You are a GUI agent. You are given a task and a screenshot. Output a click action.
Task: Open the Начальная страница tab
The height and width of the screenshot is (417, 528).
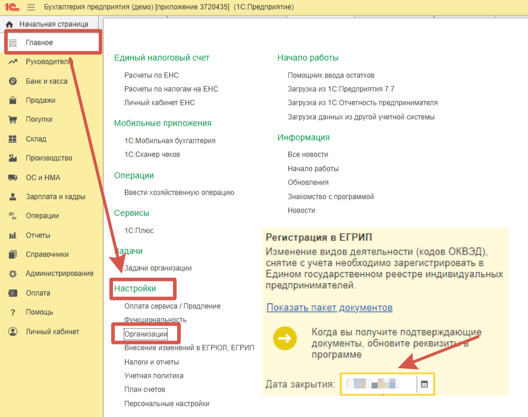tap(54, 24)
